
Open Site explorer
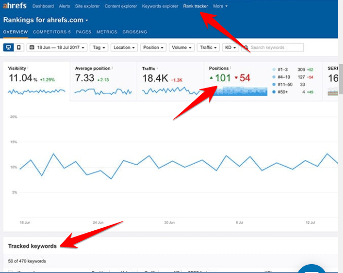click(x=87, y=6)
